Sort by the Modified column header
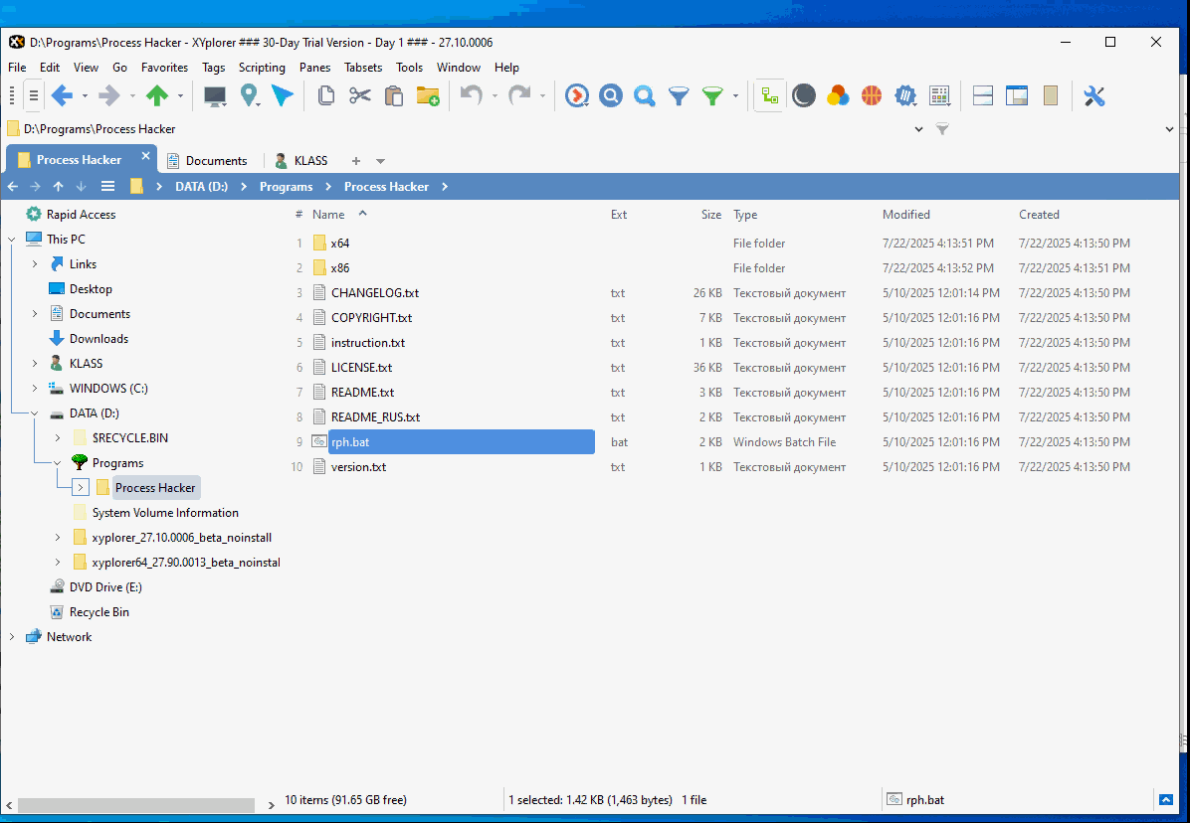The height and width of the screenshot is (823, 1190). click(x=905, y=215)
